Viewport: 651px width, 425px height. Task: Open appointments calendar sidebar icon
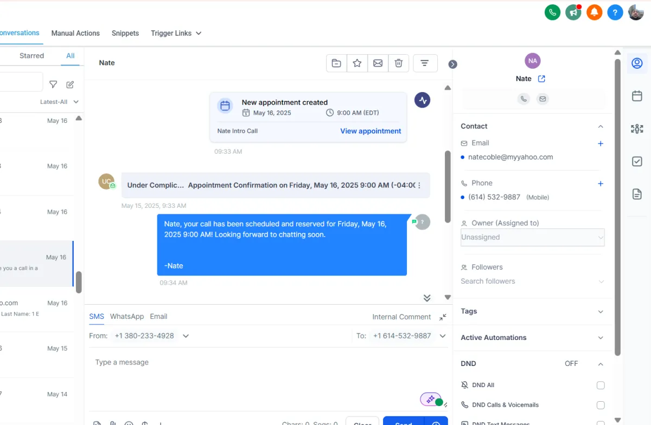[x=637, y=96]
